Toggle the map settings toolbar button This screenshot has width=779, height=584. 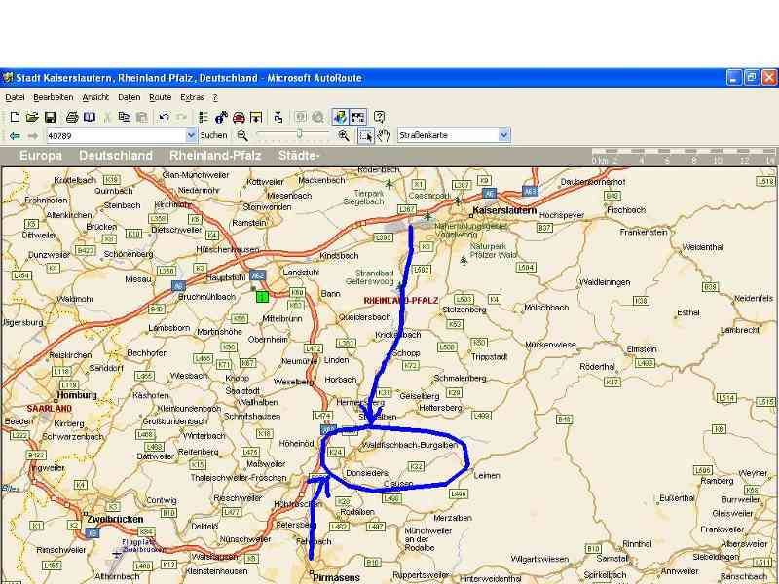click(358, 117)
